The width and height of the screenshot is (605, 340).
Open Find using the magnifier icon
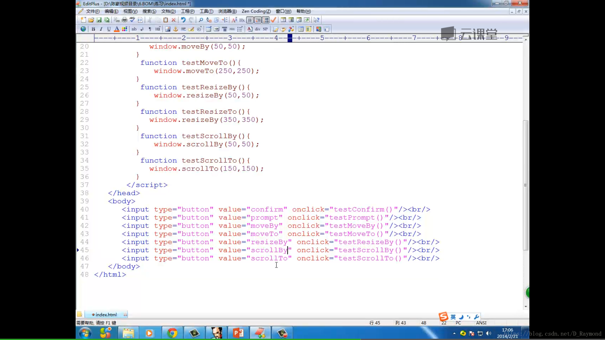point(201,20)
